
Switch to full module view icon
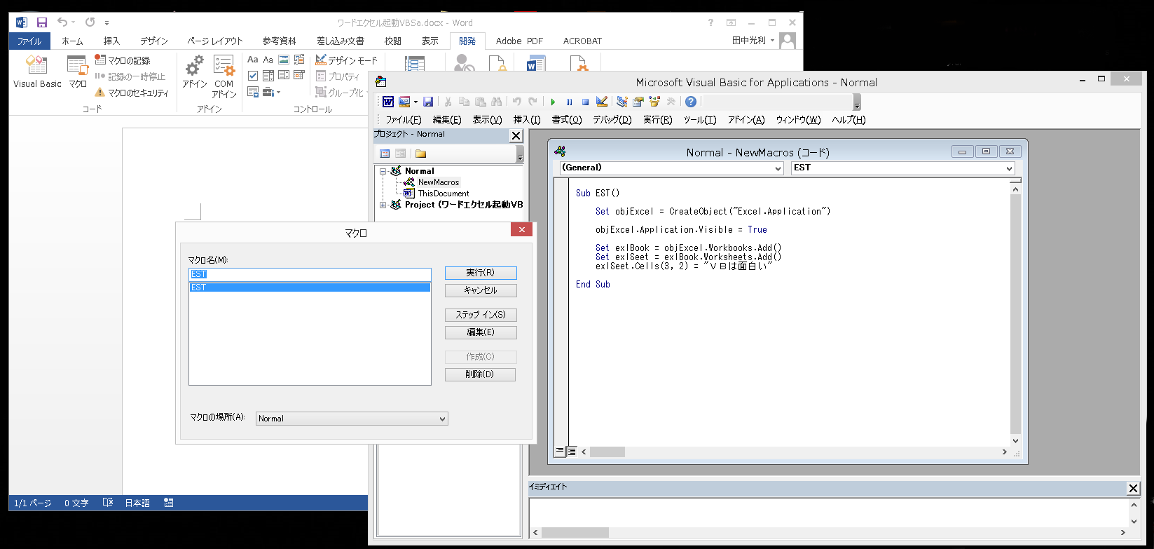(x=571, y=452)
